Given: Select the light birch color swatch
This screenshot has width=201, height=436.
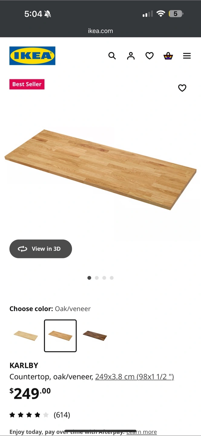Looking at the screenshot, I should [x=26, y=335].
